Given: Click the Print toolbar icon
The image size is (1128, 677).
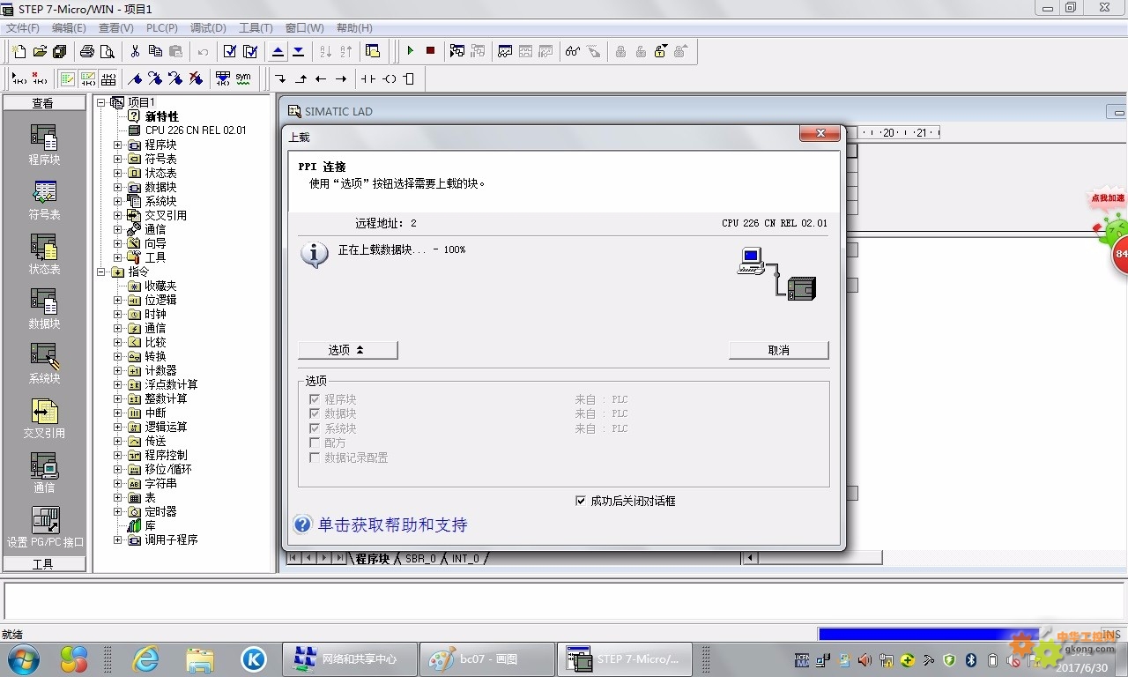Looking at the screenshot, I should click(87, 51).
